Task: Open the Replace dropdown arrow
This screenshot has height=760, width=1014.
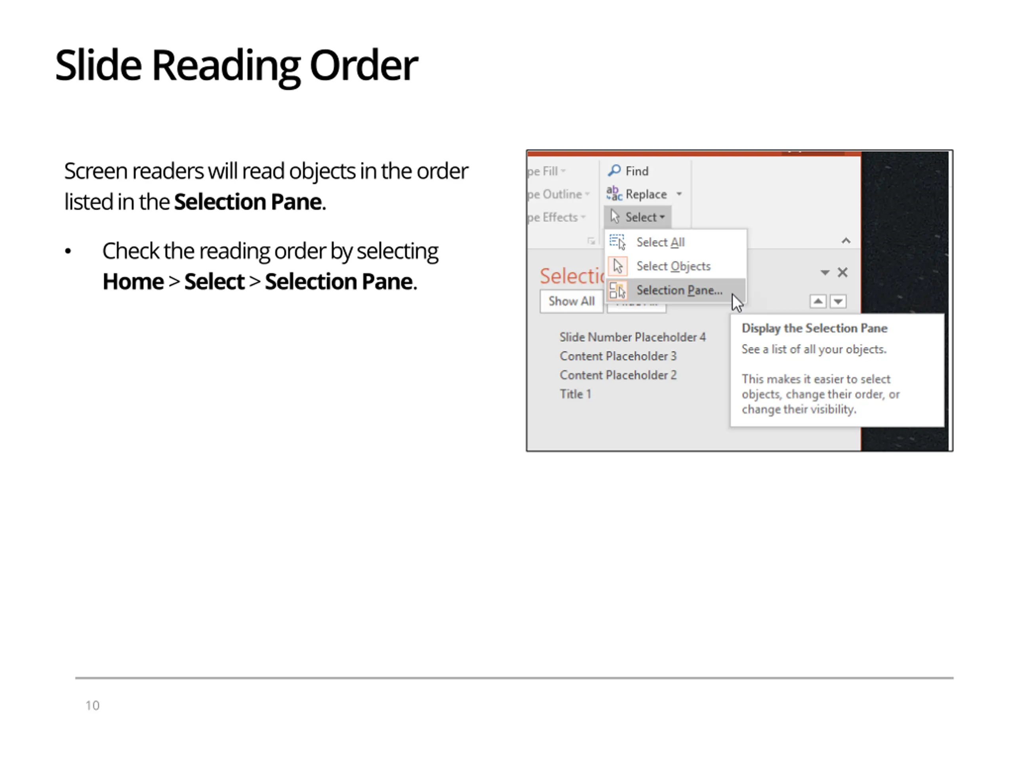Action: tap(679, 194)
